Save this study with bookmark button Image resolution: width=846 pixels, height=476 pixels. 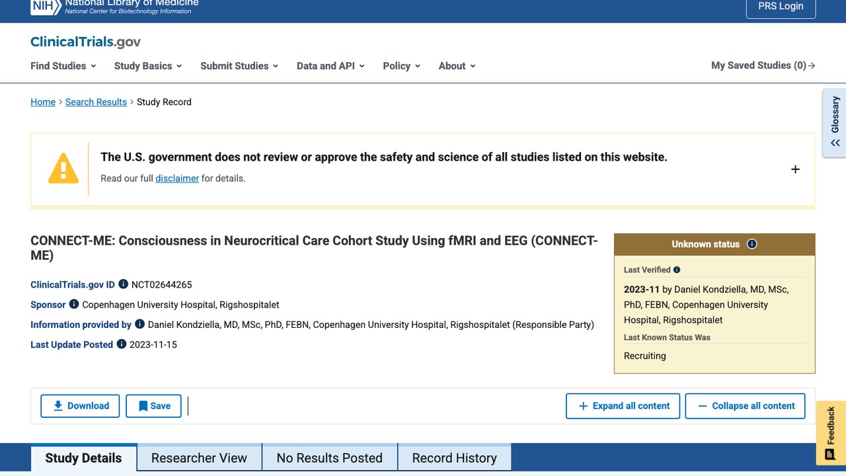pos(154,406)
